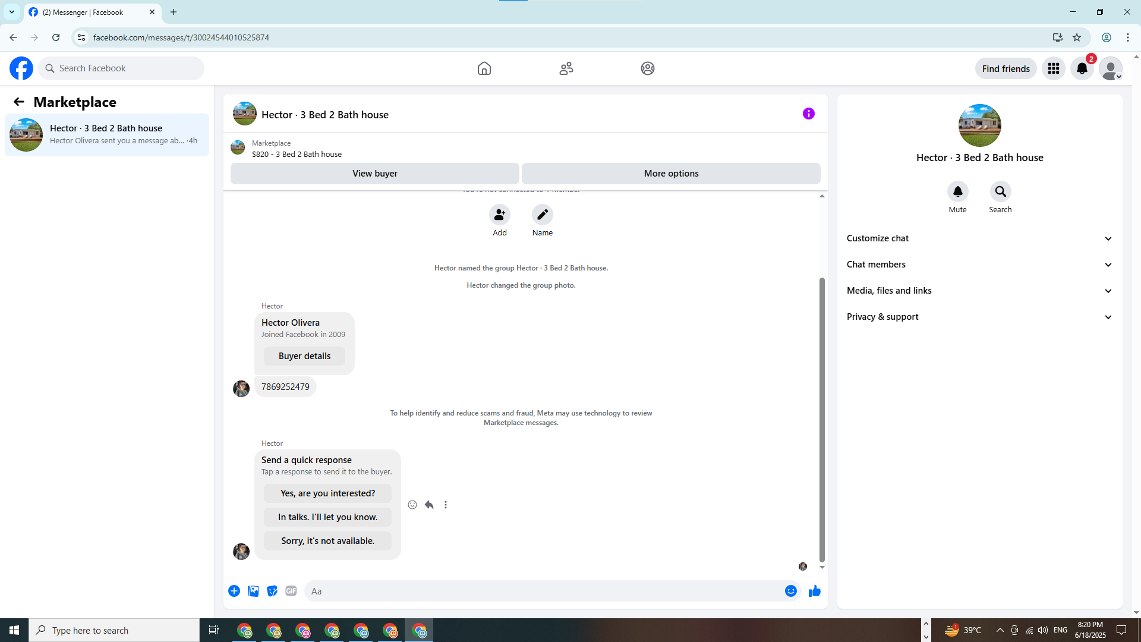The image size is (1141, 642).
Task: Send 'In talks. I'll let you know.' response
Action: tap(328, 517)
